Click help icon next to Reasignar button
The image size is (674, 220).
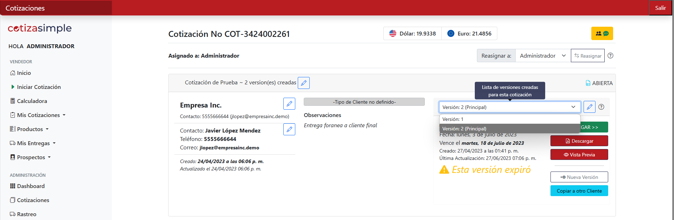[610, 56]
